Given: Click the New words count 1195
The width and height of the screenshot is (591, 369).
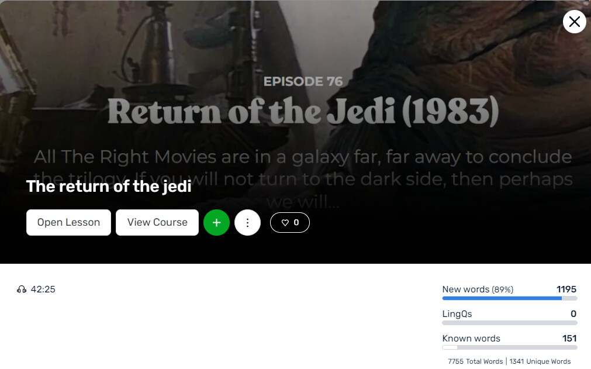Looking at the screenshot, I should click(x=566, y=289).
